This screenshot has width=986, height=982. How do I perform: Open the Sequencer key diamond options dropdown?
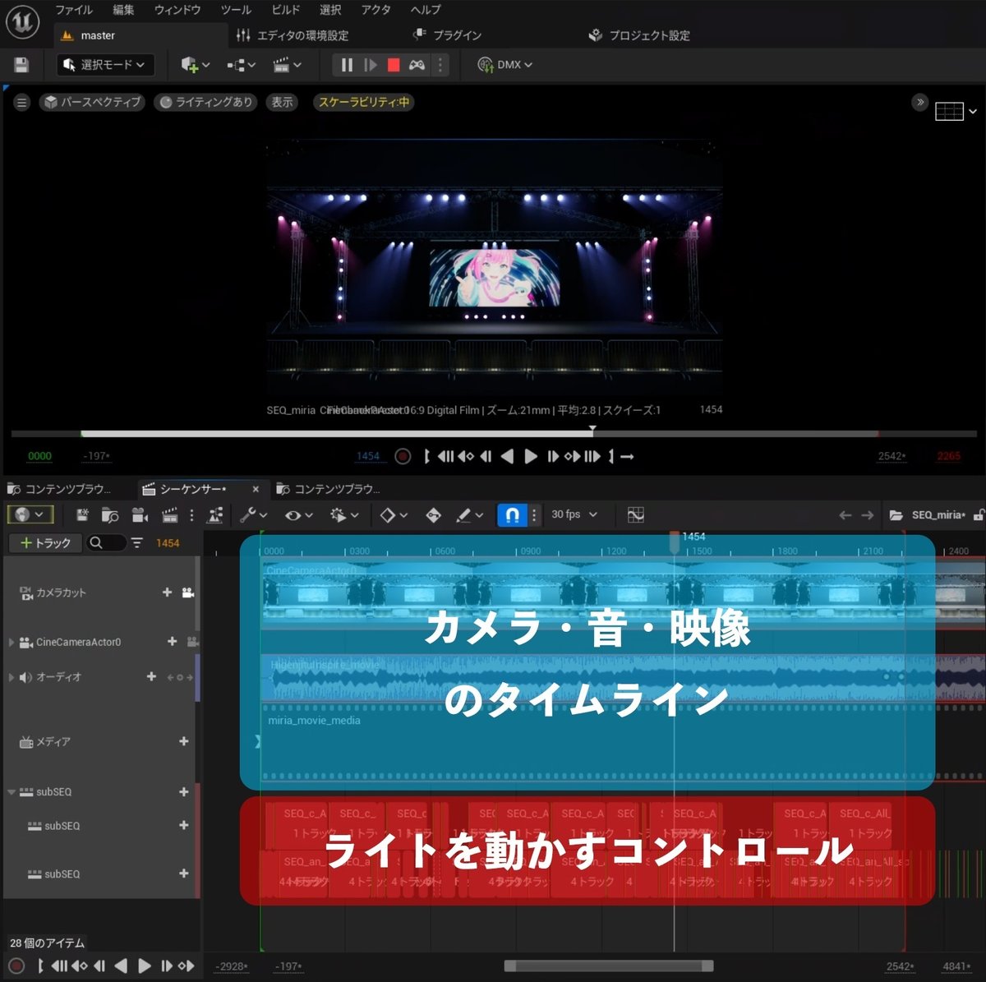(x=394, y=514)
